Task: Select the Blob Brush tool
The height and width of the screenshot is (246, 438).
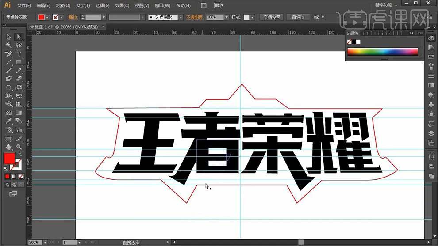Action: (x=8, y=79)
